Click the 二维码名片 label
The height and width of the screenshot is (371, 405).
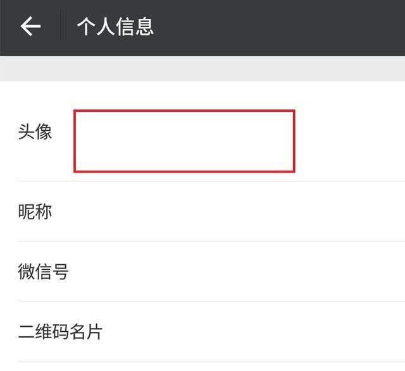pos(60,332)
